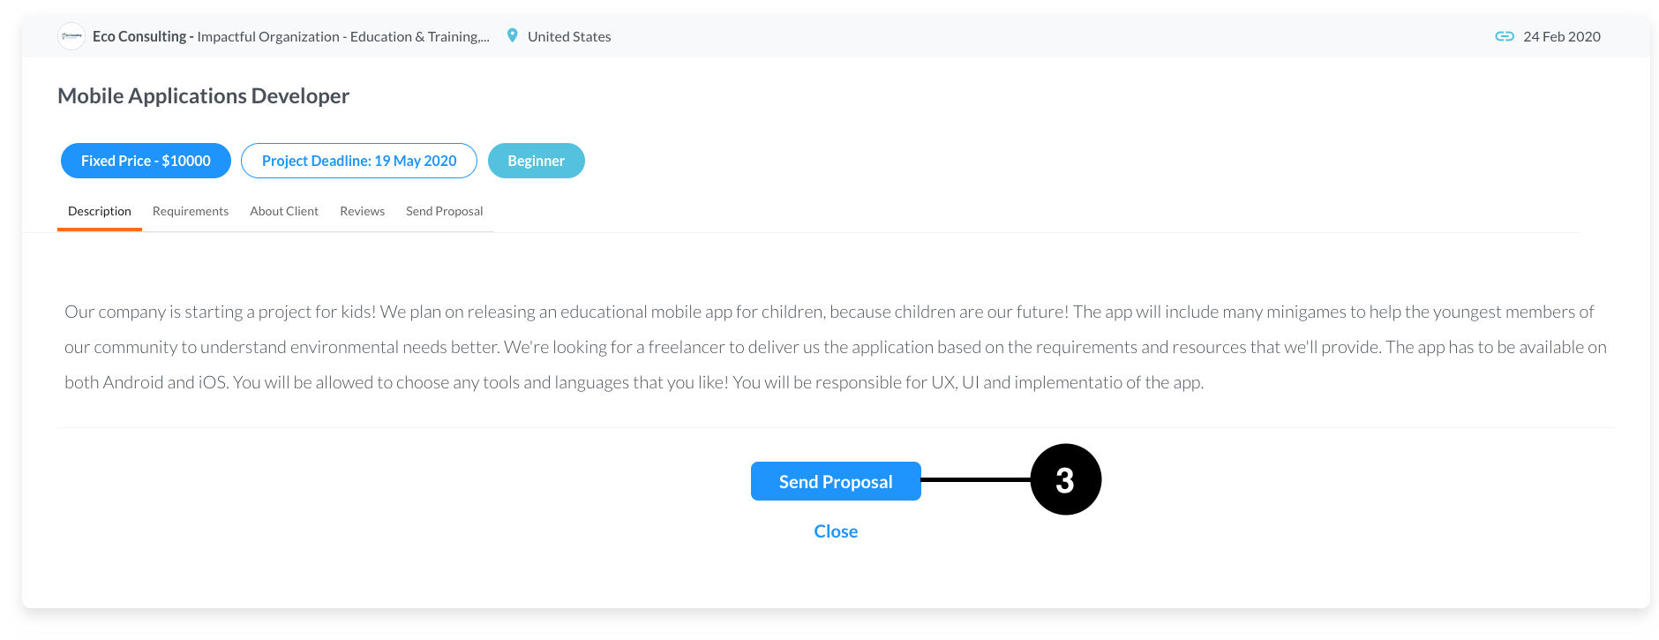Close the project details panel
Screen dimensions: 1659x640
click(836, 531)
